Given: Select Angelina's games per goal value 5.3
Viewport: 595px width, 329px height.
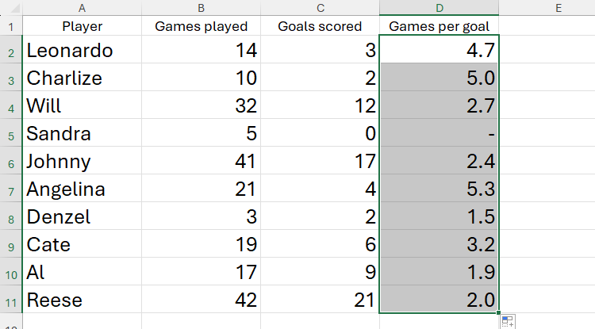Looking at the screenshot, I should click(x=440, y=189).
